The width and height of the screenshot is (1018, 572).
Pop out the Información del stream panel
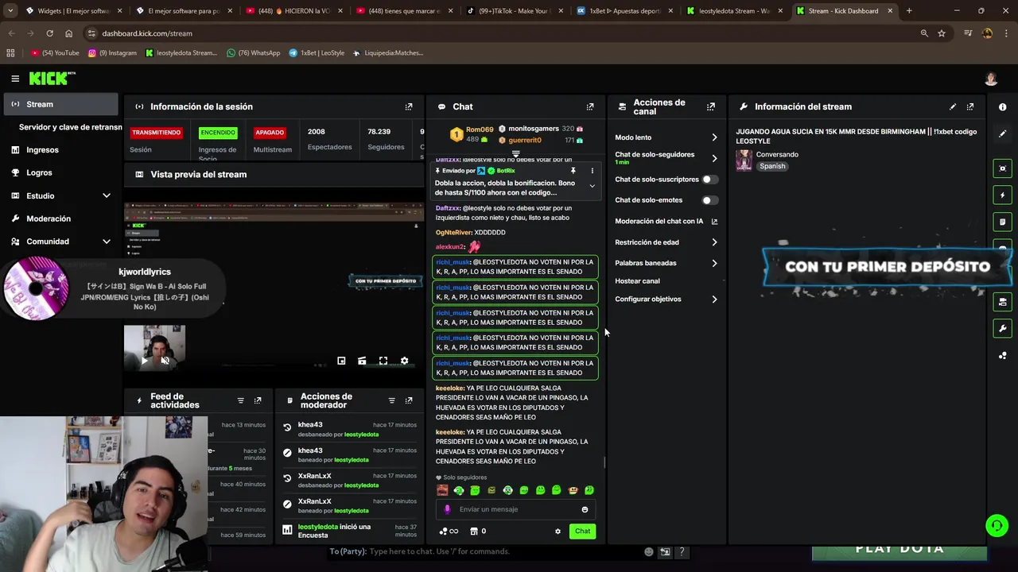[x=970, y=106]
